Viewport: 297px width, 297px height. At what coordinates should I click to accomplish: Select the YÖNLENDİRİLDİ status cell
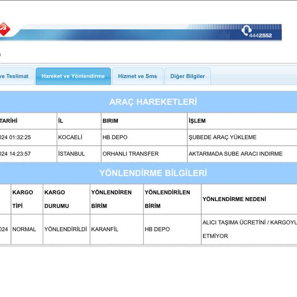(x=67, y=229)
